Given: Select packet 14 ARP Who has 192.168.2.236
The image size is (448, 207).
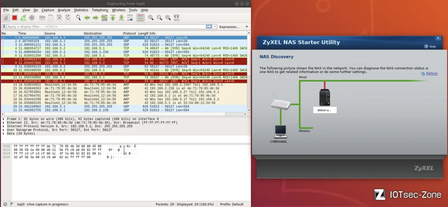Looking at the screenshot, I should (124, 85).
